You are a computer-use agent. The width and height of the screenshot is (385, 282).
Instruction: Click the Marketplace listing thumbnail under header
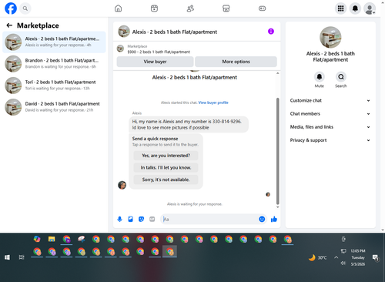(120, 49)
